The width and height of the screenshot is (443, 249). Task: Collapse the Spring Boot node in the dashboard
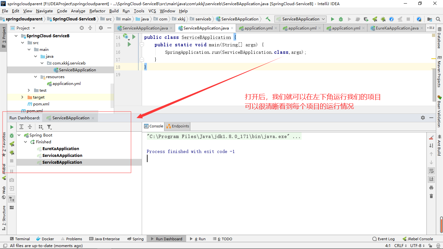(19, 135)
